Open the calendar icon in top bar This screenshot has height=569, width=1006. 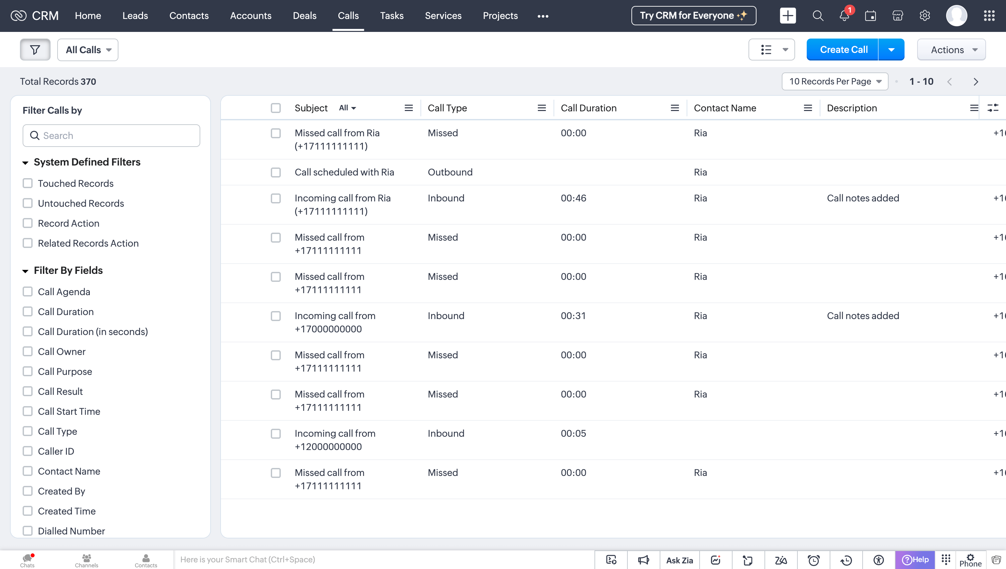pos(870,16)
